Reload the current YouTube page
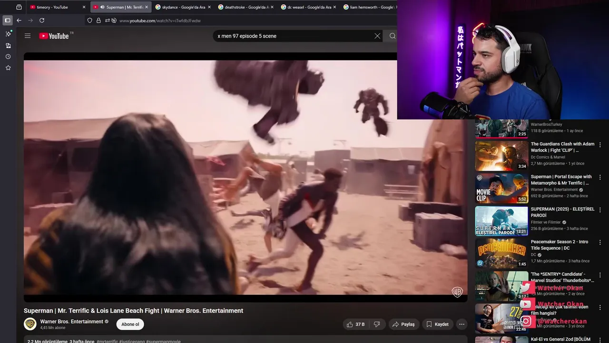609x343 pixels. [42, 20]
